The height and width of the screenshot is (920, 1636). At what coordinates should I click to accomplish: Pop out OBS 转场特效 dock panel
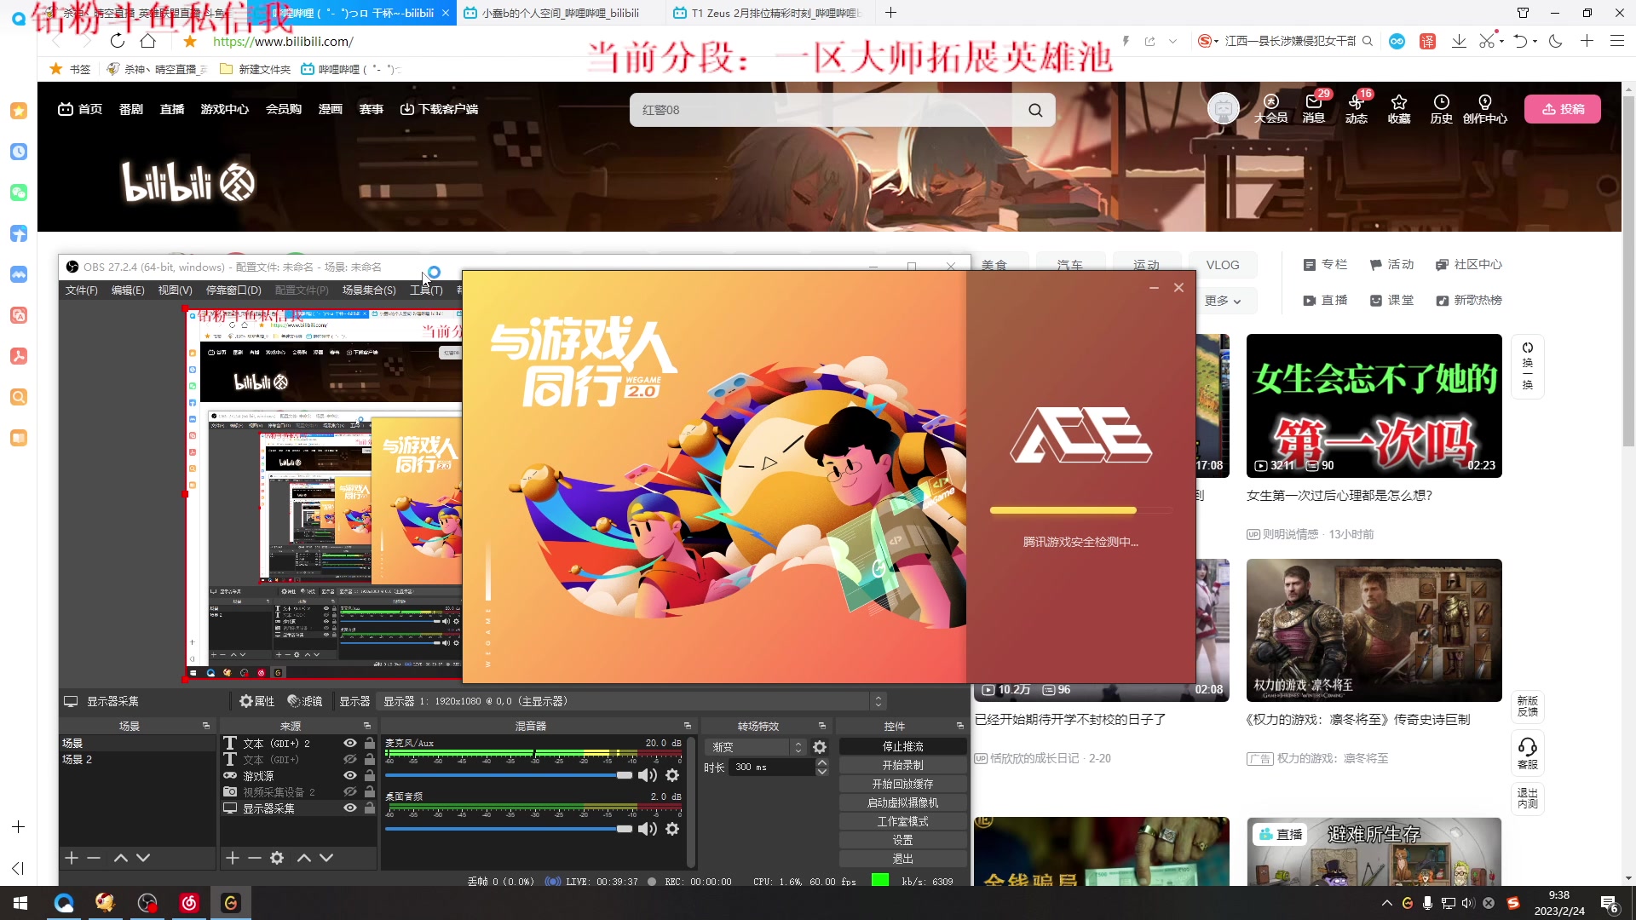point(822,726)
